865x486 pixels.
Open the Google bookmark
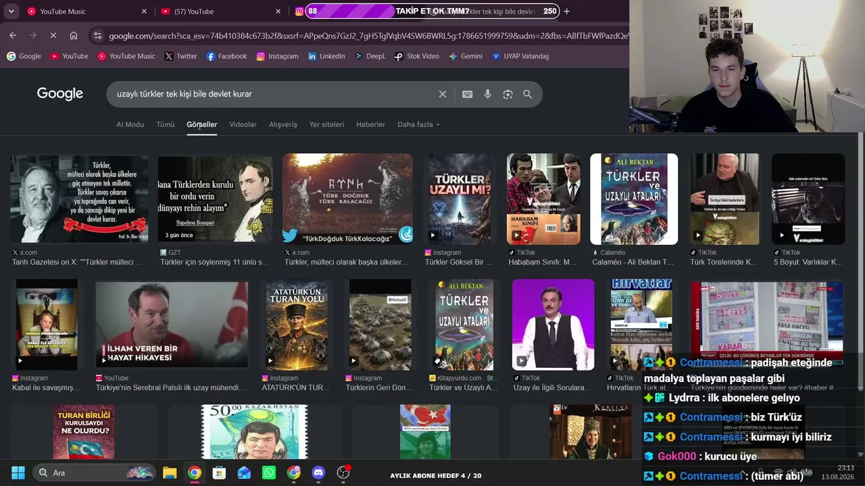click(24, 57)
